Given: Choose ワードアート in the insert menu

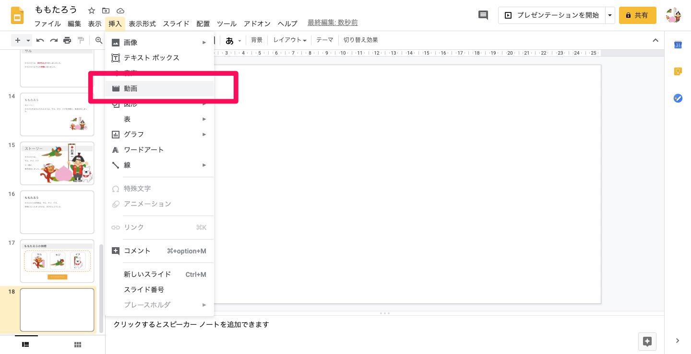Looking at the screenshot, I should tap(143, 149).
